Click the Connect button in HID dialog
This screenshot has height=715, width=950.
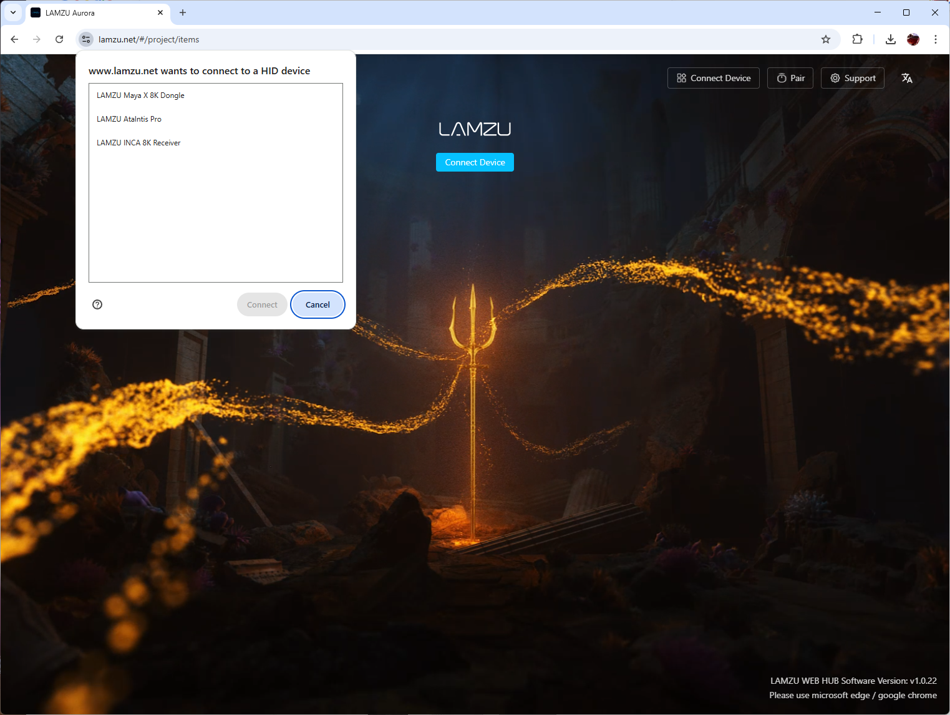262,304
